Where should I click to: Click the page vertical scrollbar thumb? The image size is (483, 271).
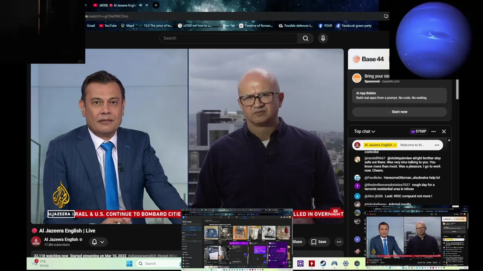click(457, 89)
